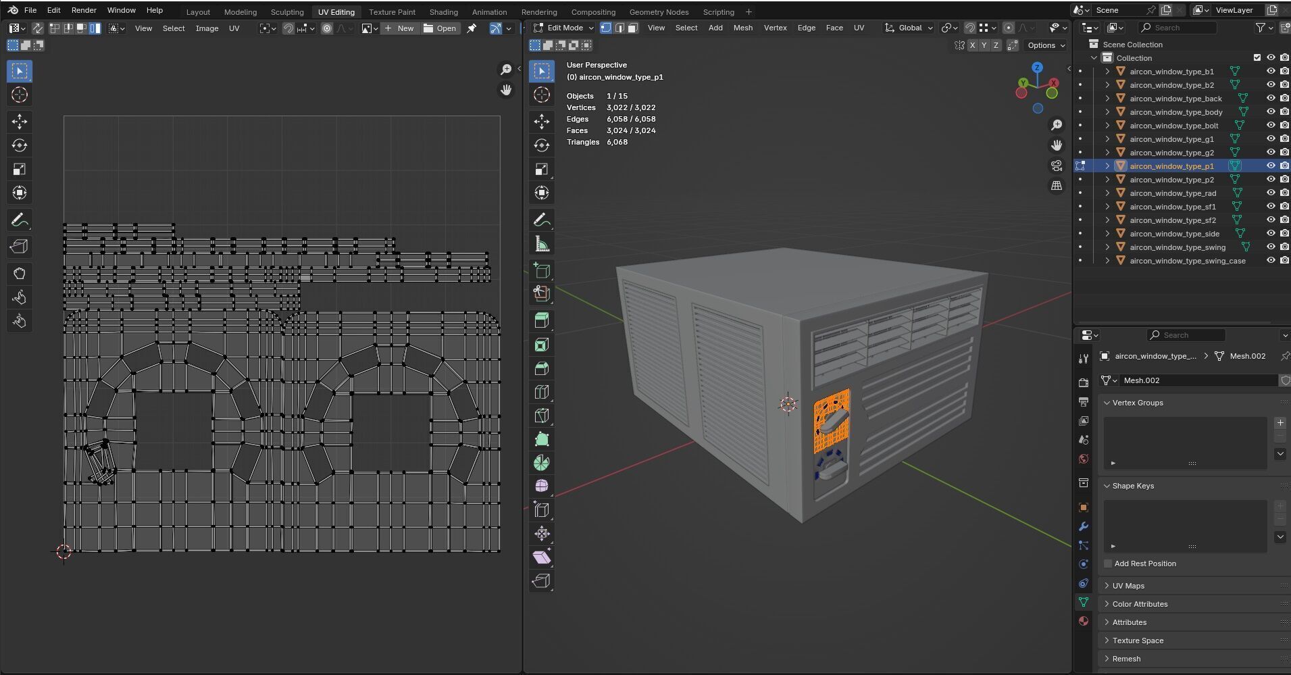Select the Annotate tool in 3D viewport
The height and width of the screenshot is (675, 1291).
[541, 220]
